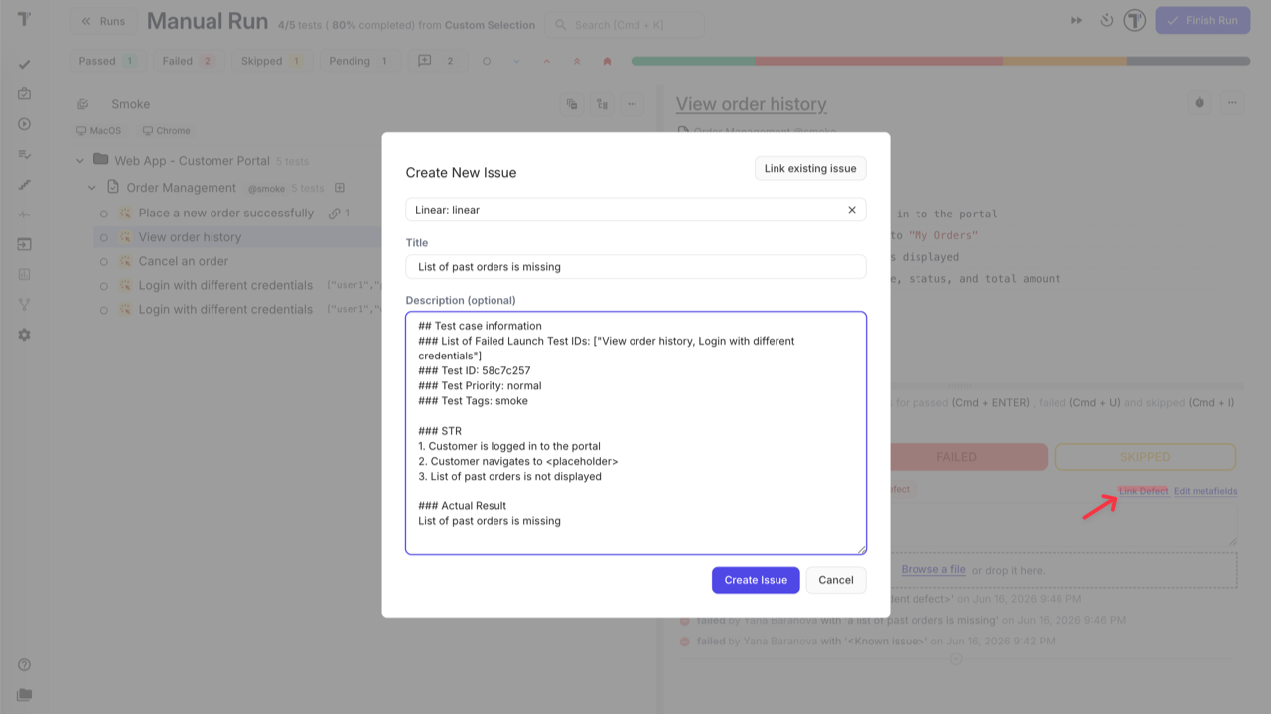Go back with the Runs button

104,21
